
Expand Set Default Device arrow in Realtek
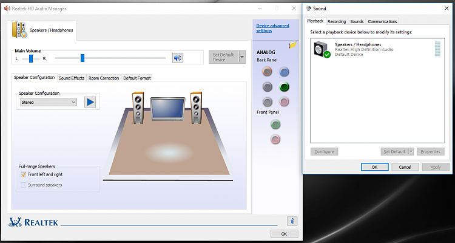[242, 57]
